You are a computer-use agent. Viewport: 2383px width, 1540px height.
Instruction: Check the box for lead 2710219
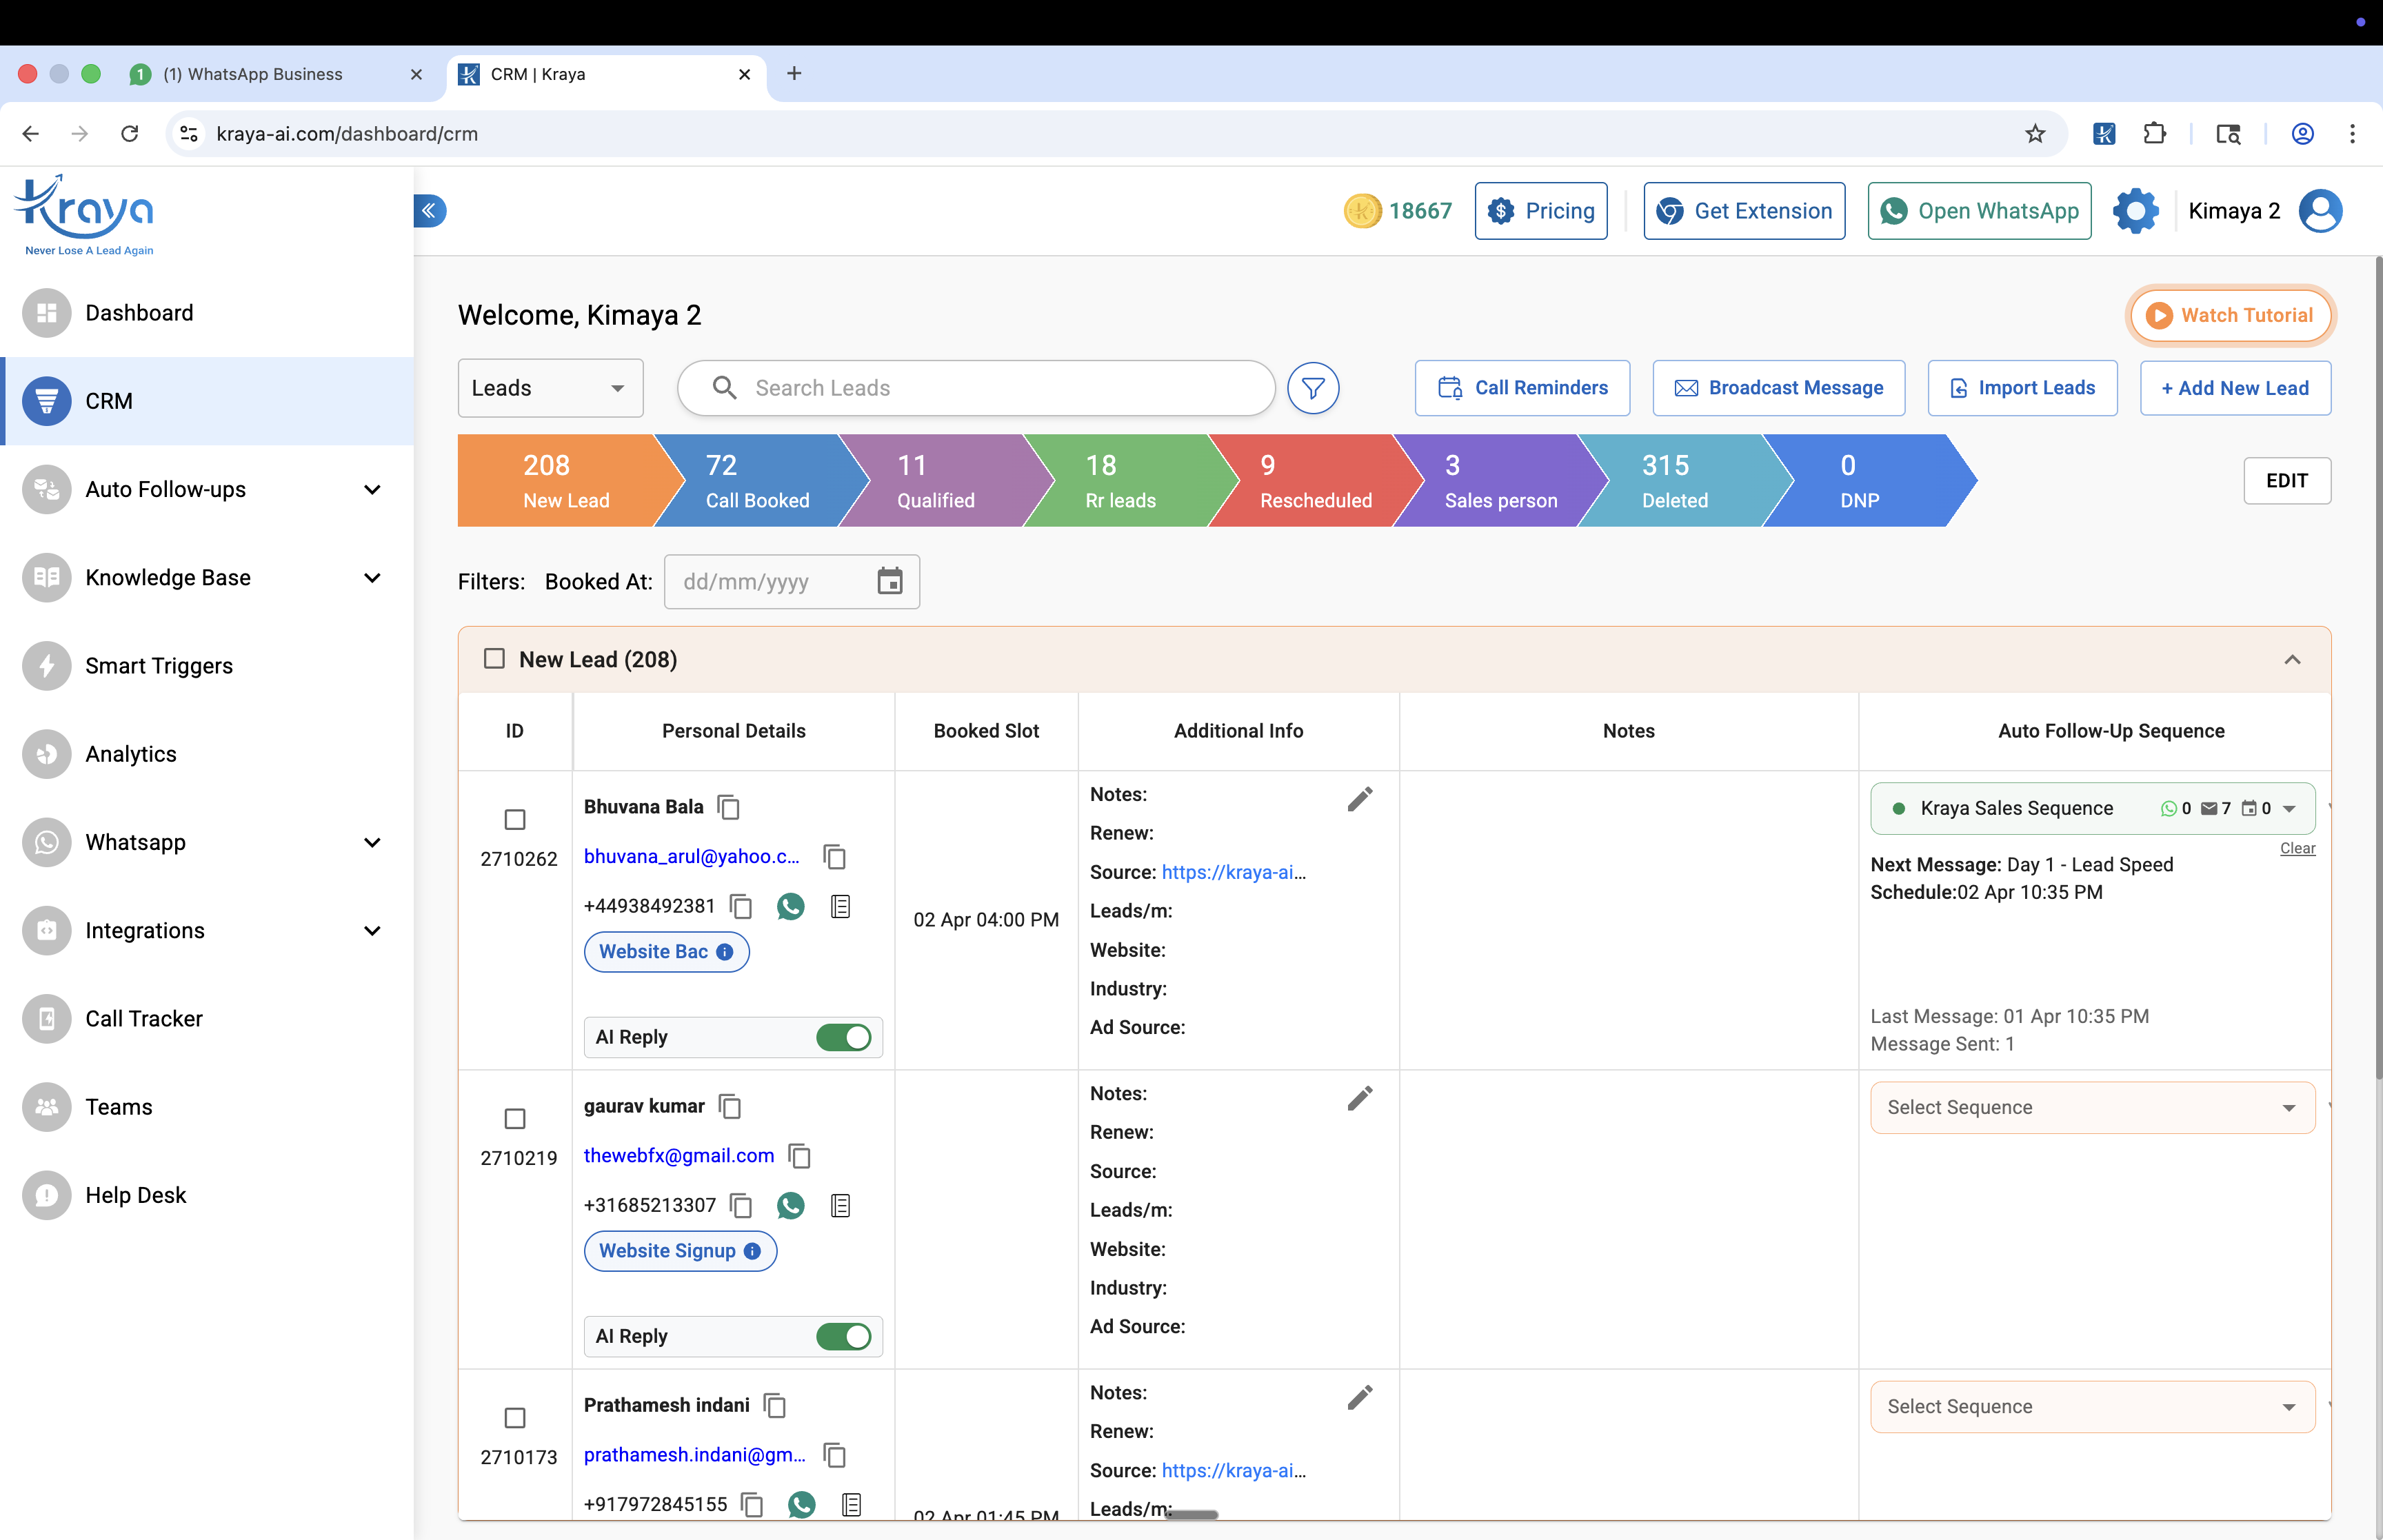coord(514,1118)
